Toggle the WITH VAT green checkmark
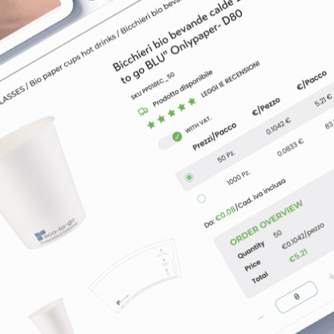Screen dimensions: 334x334 pyautogui.click(x=177, y=136)
